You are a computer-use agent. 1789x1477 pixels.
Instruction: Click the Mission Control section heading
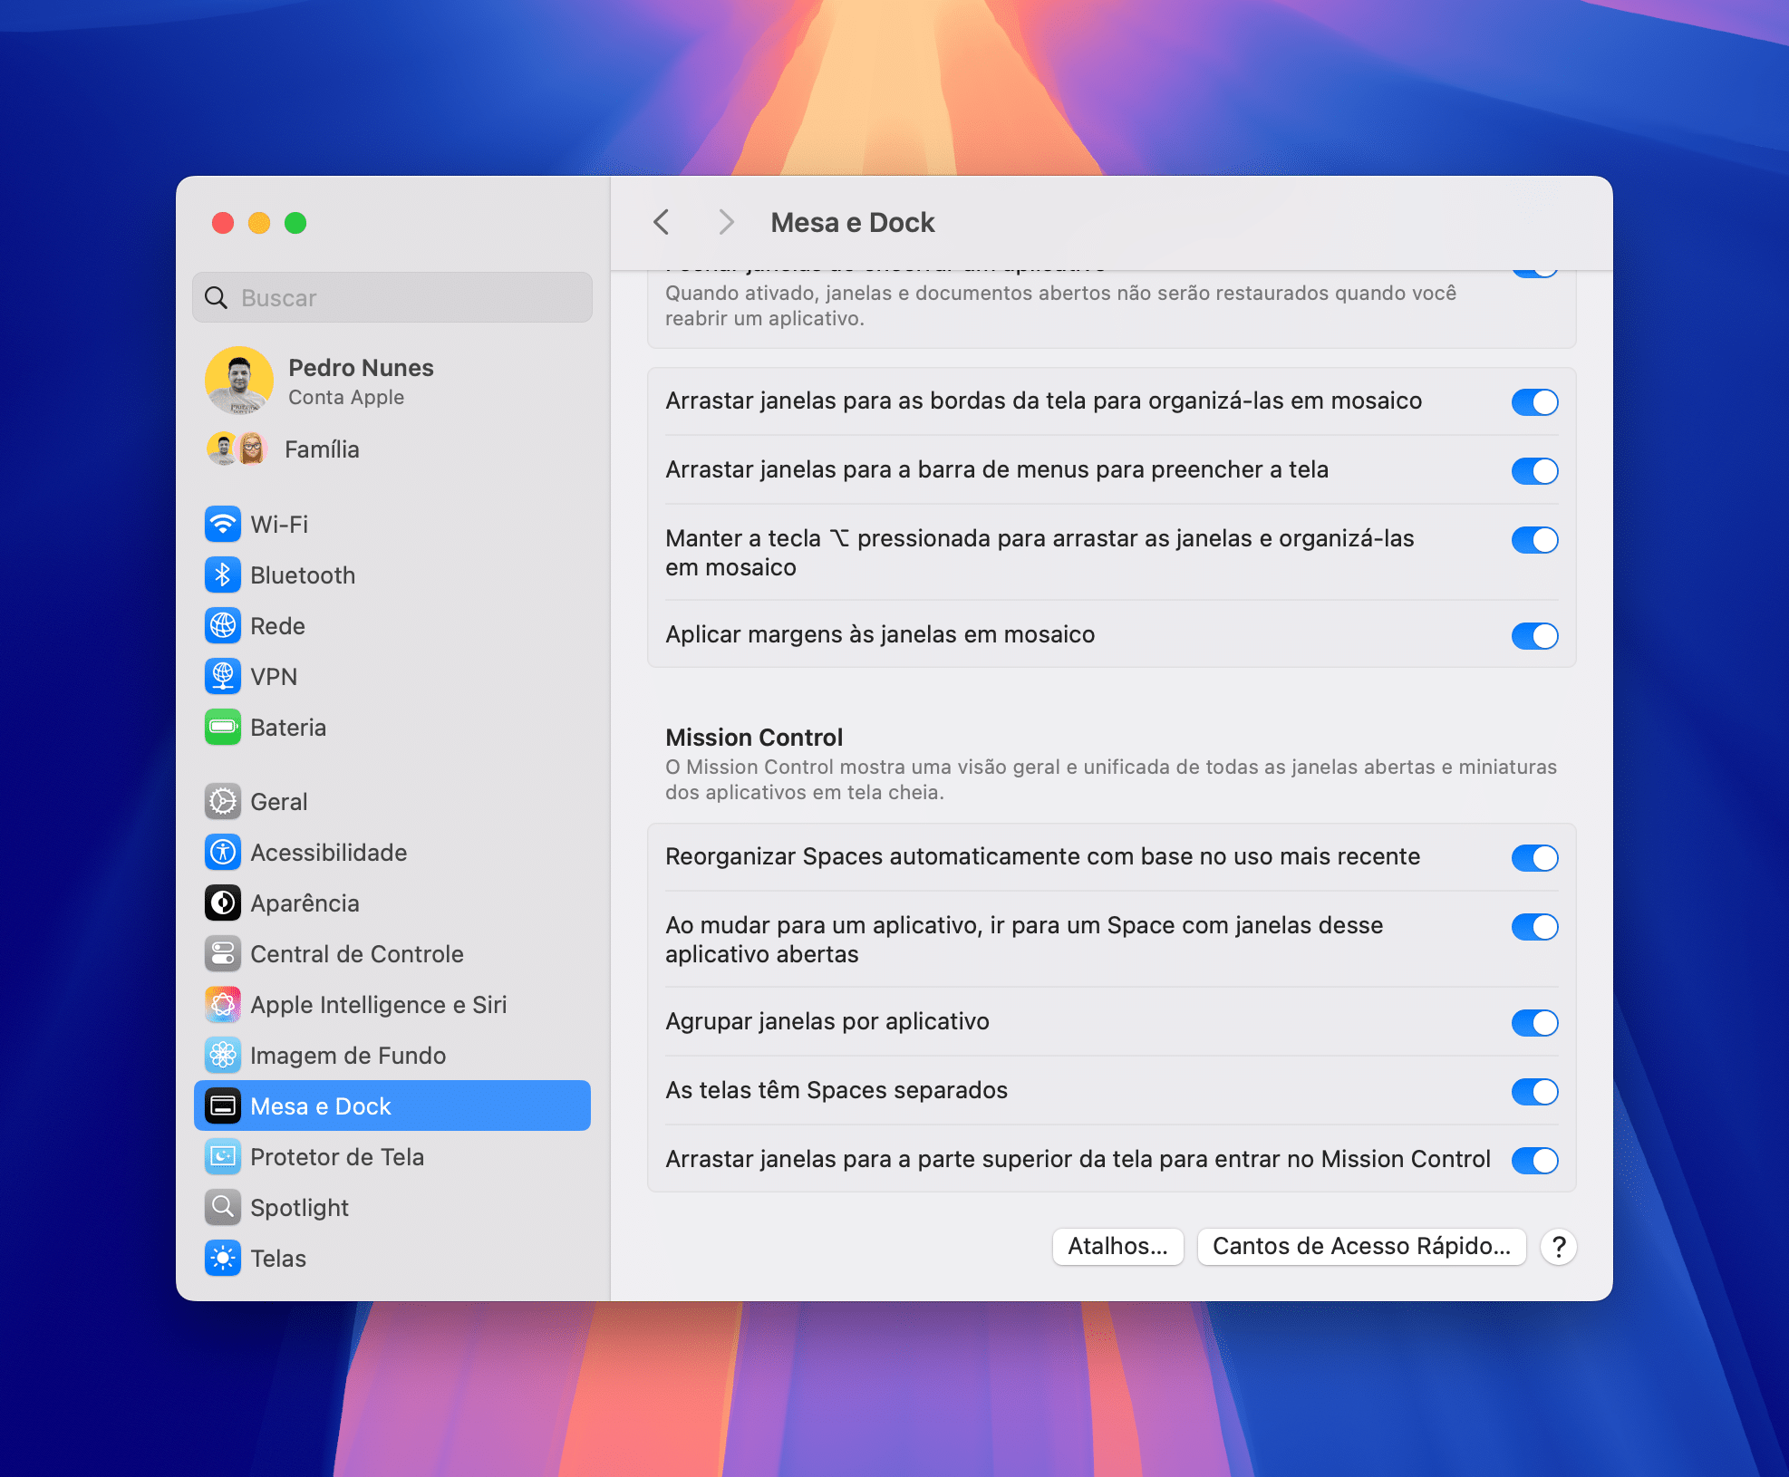tap(754, 737)
